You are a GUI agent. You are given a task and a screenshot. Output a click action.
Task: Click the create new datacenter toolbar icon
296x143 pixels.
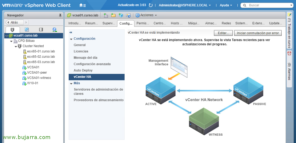tap(106, 15)
